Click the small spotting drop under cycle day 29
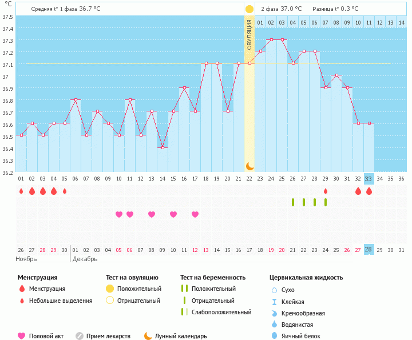The height and width of the screenshot is (340, 412). [326, 191]
